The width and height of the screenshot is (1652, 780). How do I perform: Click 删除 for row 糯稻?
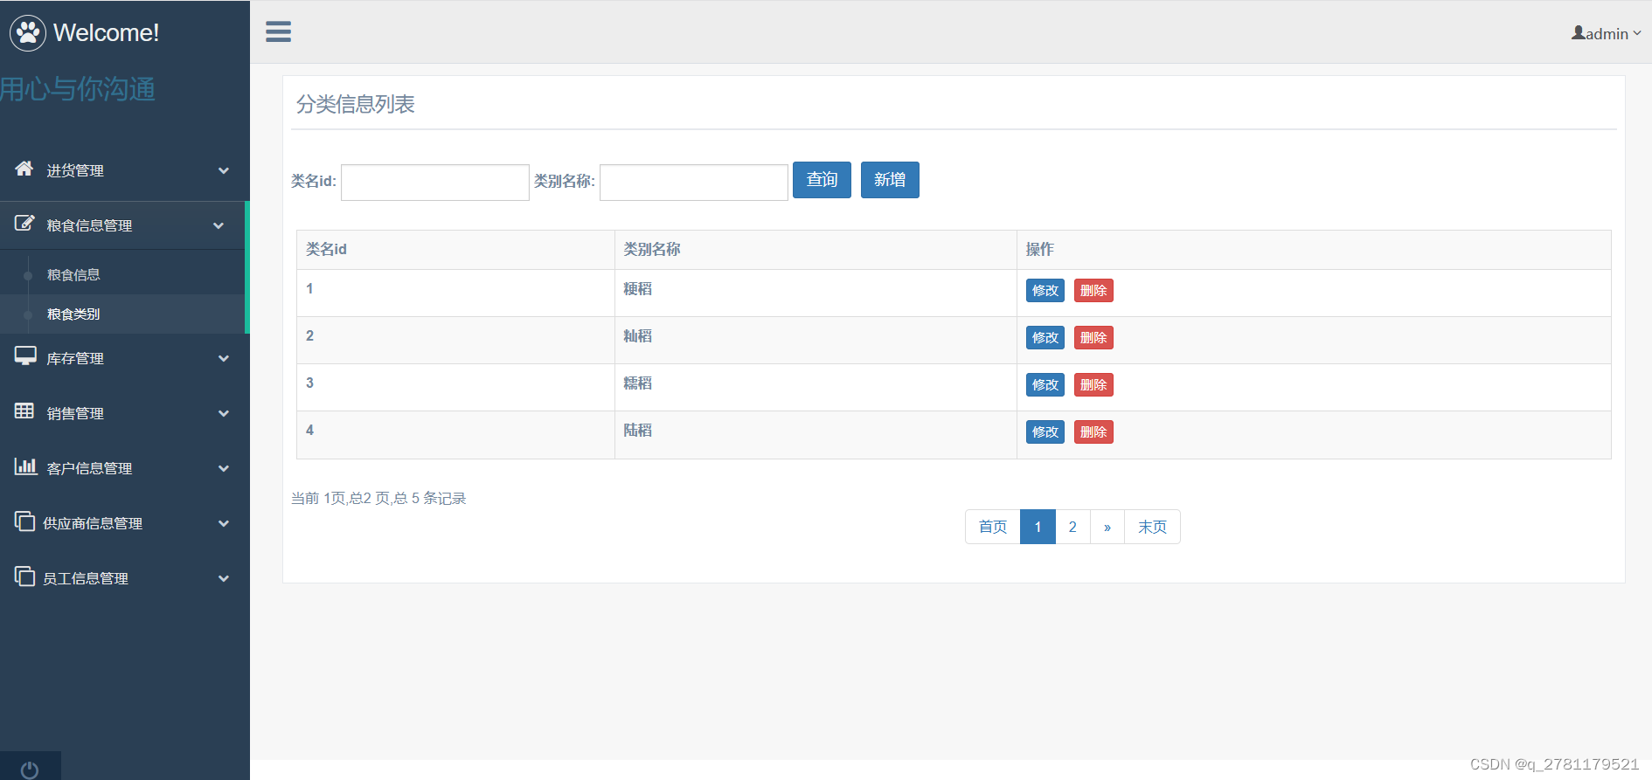(1093, 385)
